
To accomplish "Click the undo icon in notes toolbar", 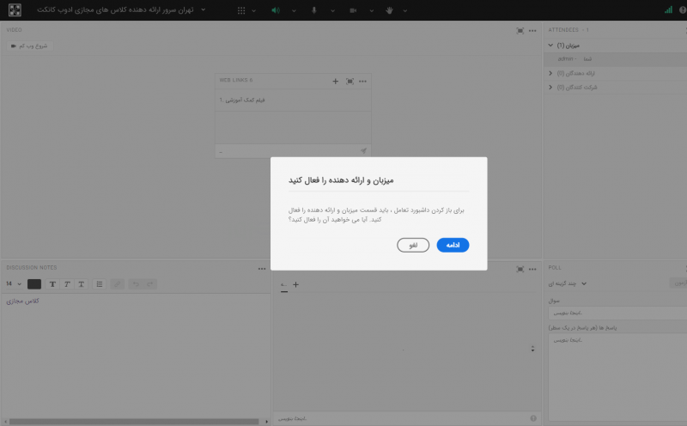I will tap(136, 284).
